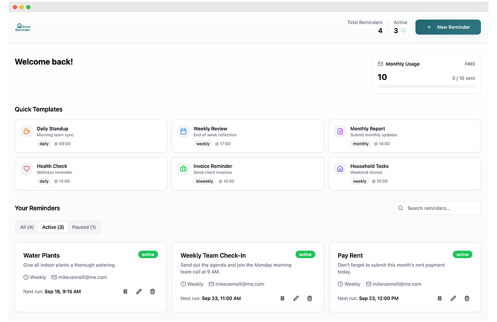Edit the Weekly Team Check-In reminder
Viewport: 497px width, 322px height.
296,298
